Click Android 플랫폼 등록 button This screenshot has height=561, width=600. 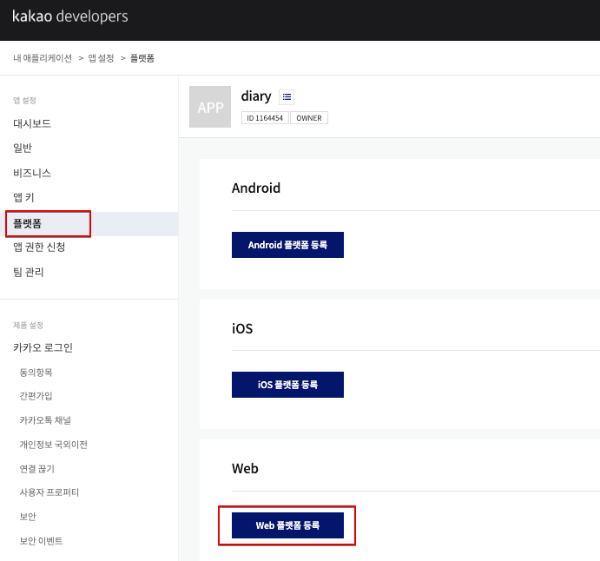[x=287, y=245]
